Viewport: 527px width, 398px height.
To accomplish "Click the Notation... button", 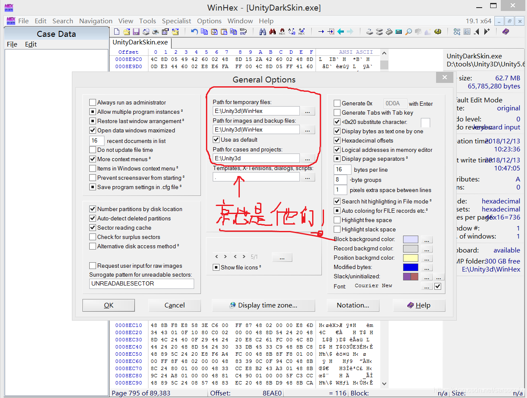I will click(x=353, y=305).
